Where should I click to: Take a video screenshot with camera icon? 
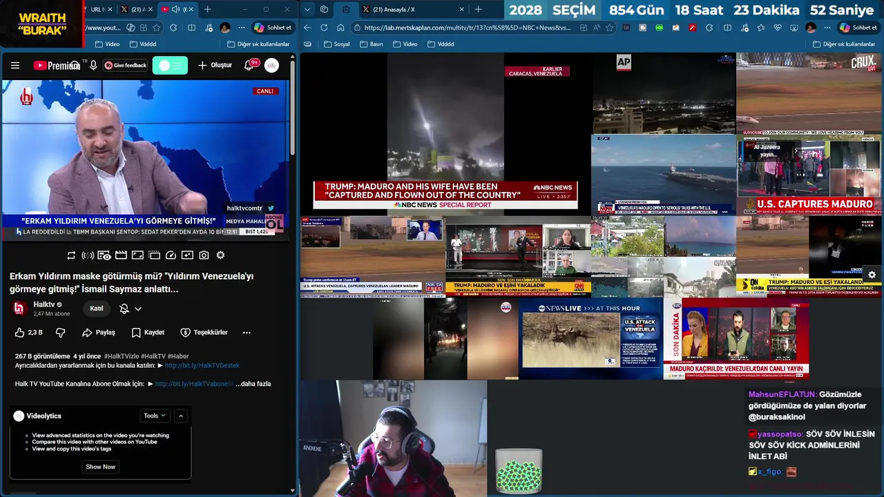tap(204, 255)
